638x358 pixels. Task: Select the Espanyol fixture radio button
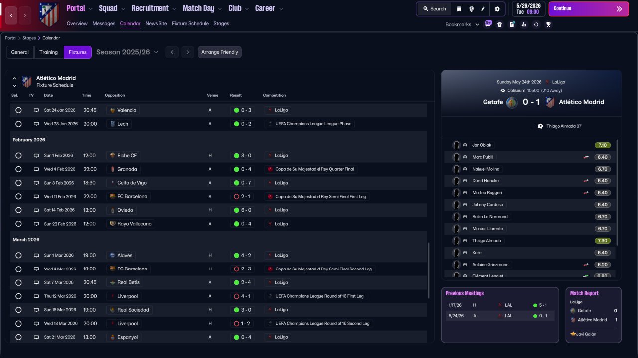pos(18,337)
